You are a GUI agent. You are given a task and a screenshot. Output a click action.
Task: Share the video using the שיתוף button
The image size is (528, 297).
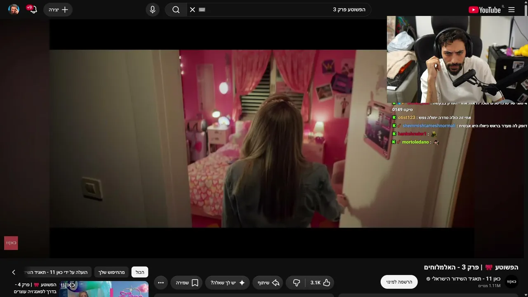(x=269, y=283)
